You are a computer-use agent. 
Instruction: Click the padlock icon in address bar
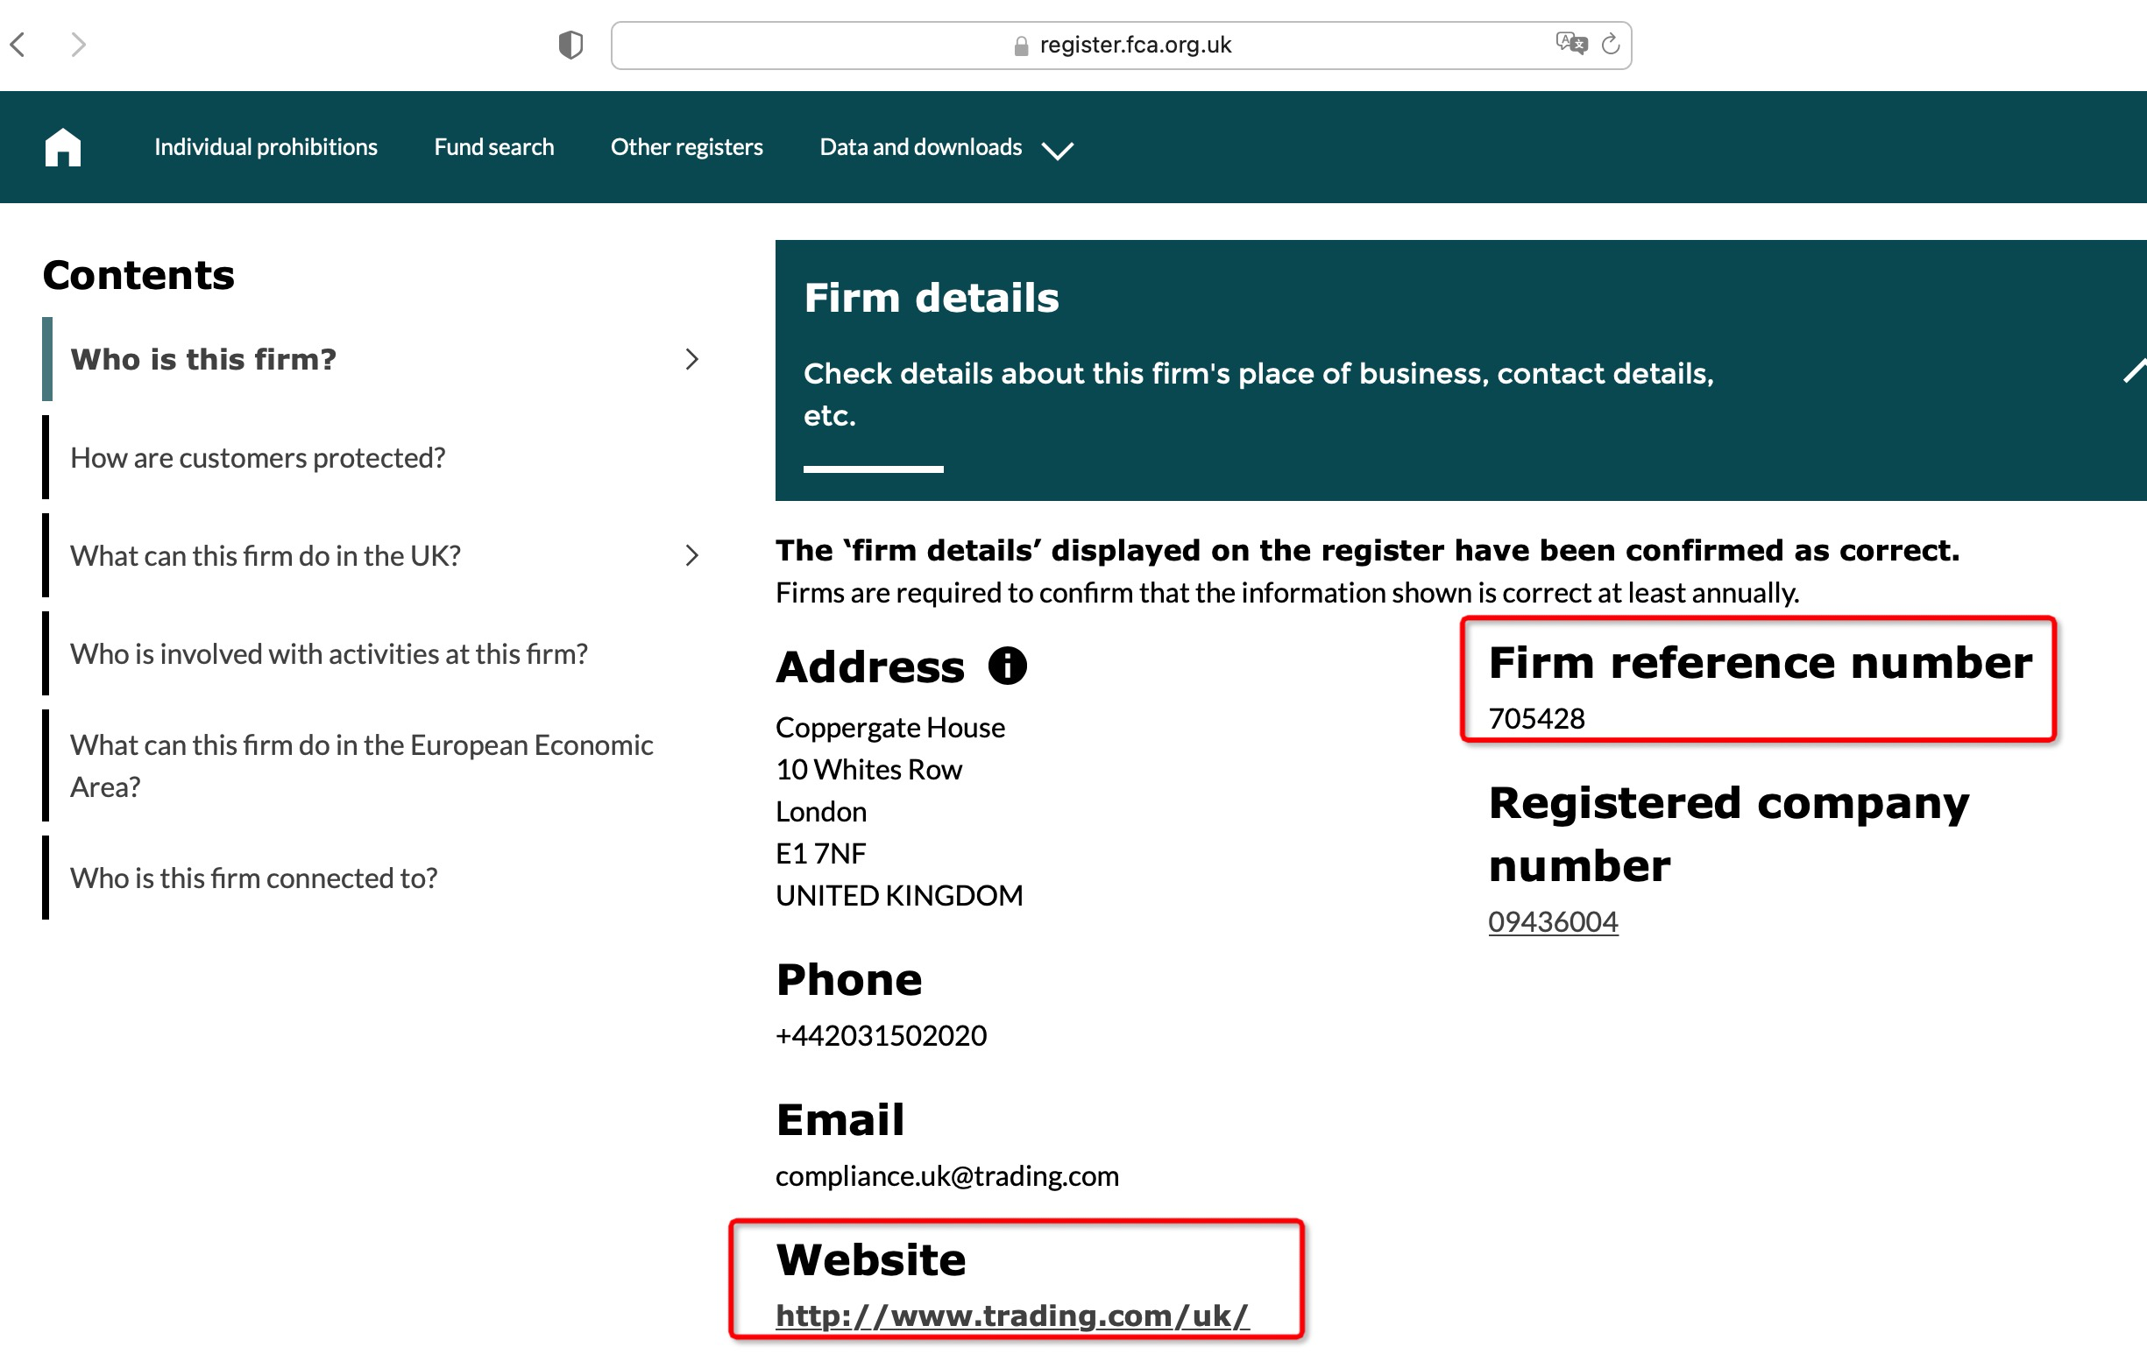coord(1021,46)
